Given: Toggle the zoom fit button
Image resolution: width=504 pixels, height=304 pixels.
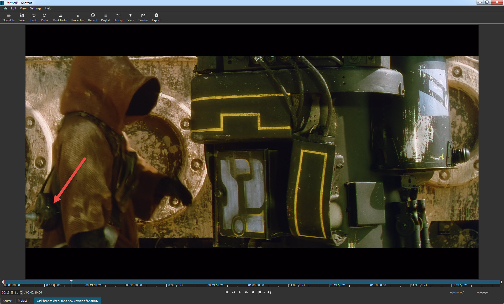Looking at the screenshot, I should tap(259, 292).
